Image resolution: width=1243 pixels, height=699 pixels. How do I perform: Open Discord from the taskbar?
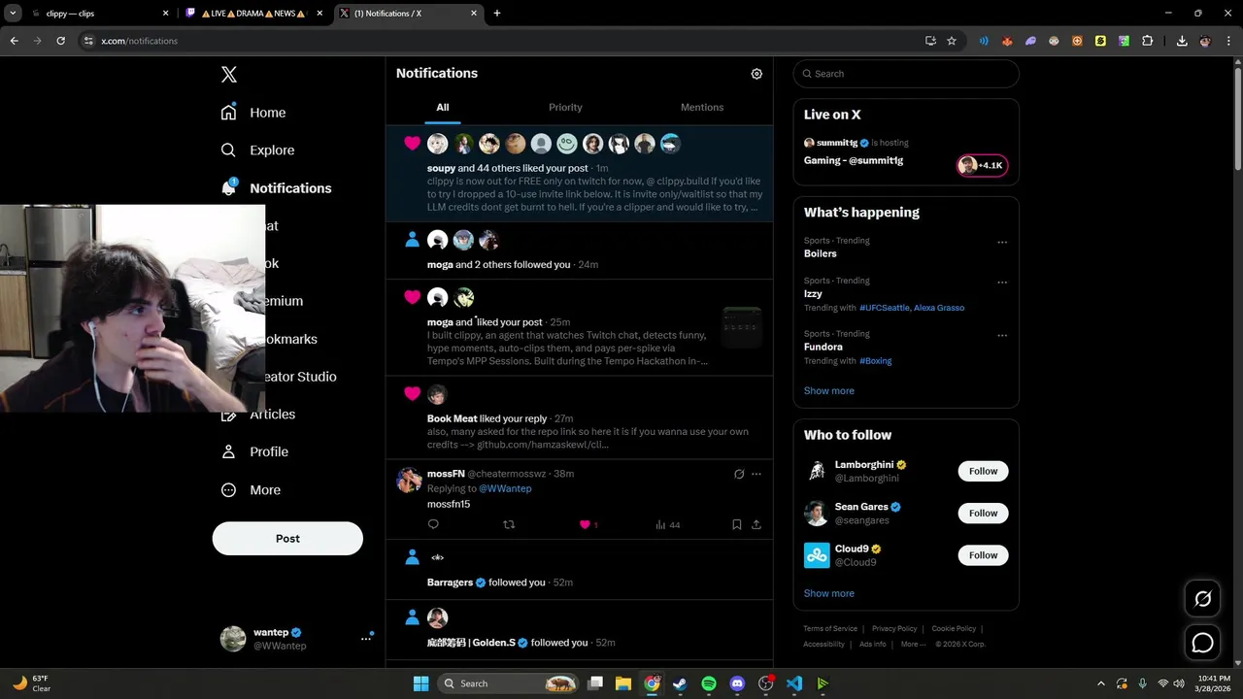coord(737,683)
